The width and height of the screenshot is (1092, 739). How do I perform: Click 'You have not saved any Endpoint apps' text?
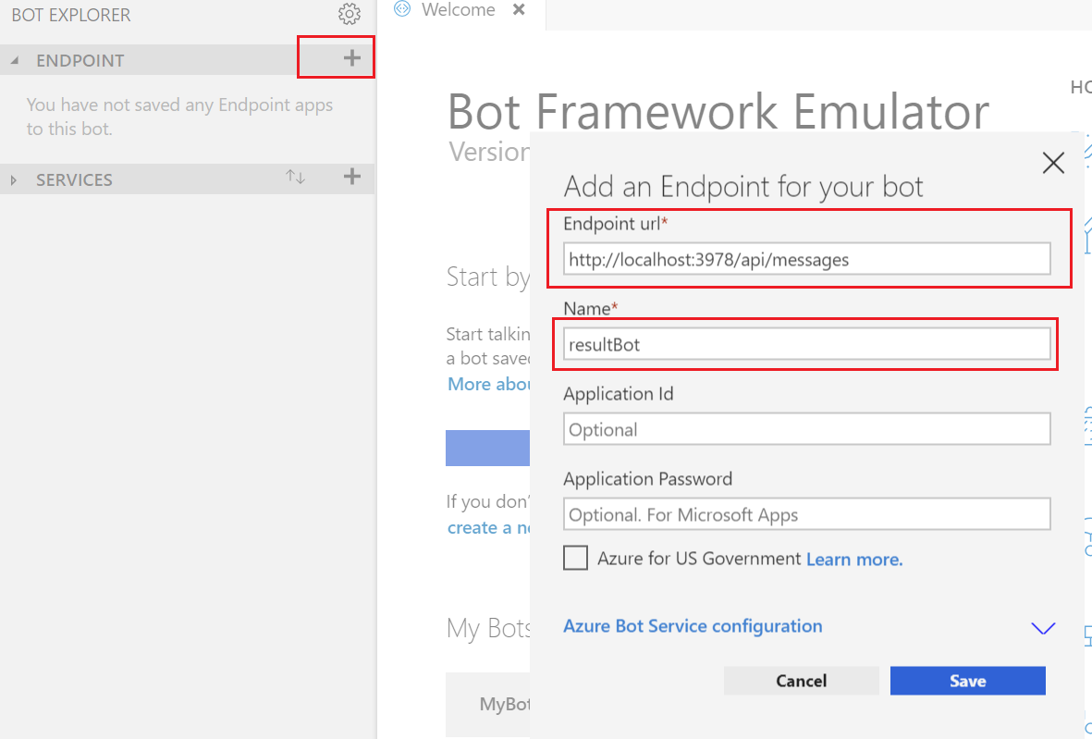(179, 117)
